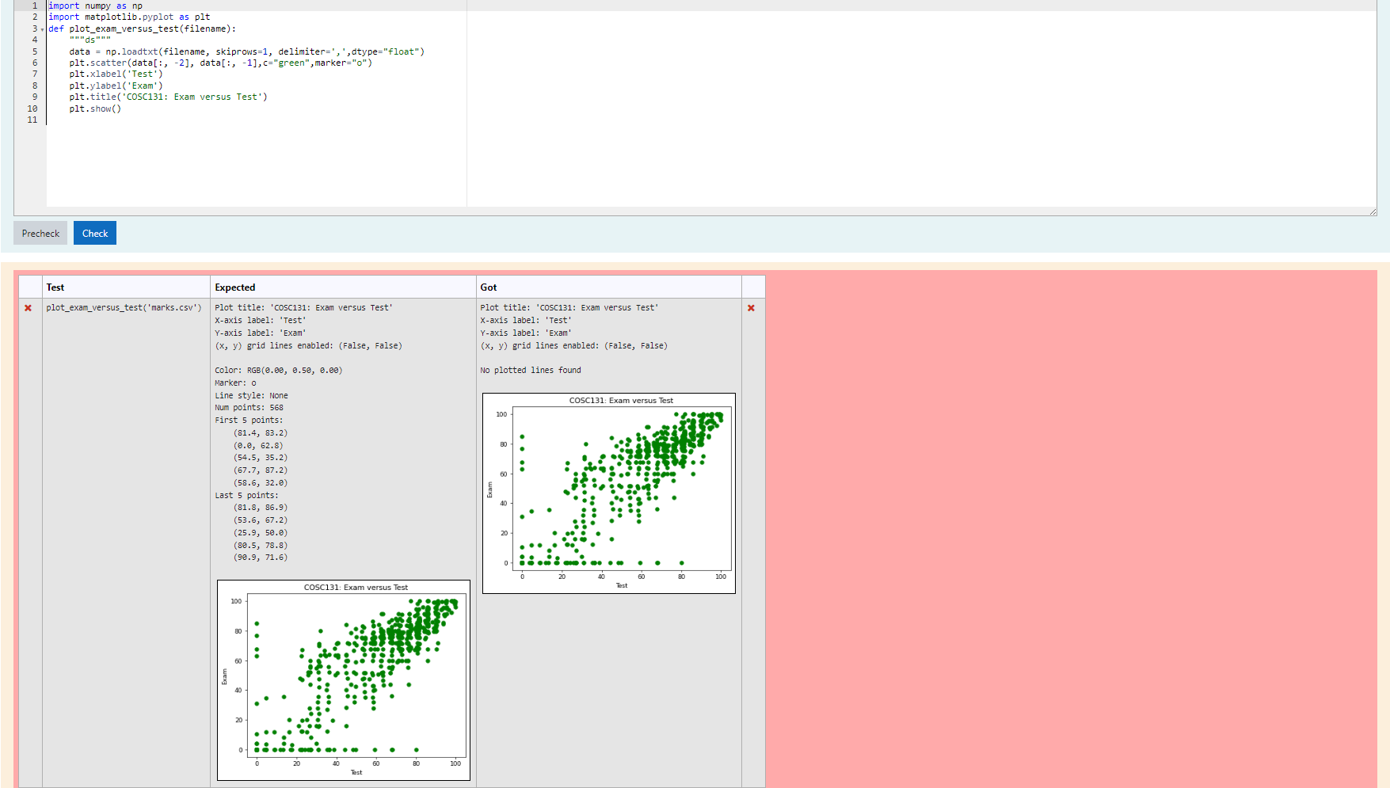Click line number 11 in the editor gutter
1390x788 pixels.
(32, 120)
